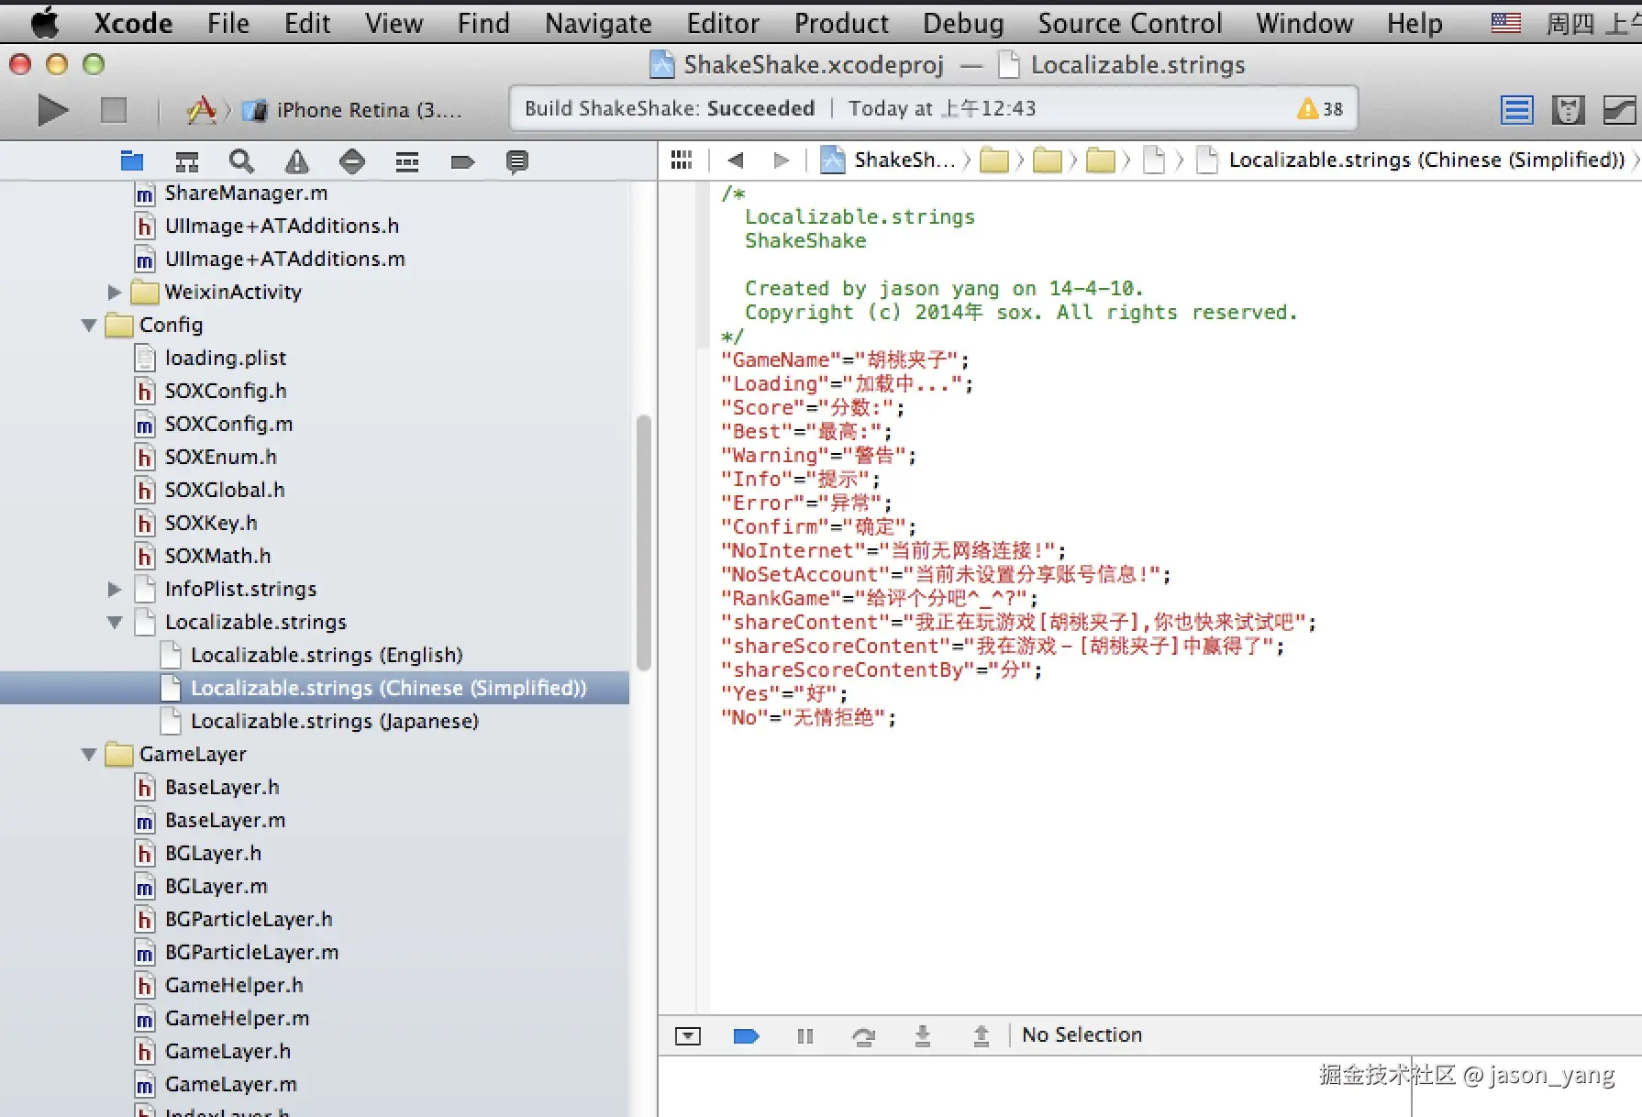Image resolution: width=1642 pixels, height=1117 pixels.
Task: Click the Localizable.strings (Chinese (Simplified)) breadcrumb
Action: [1411, 160]
